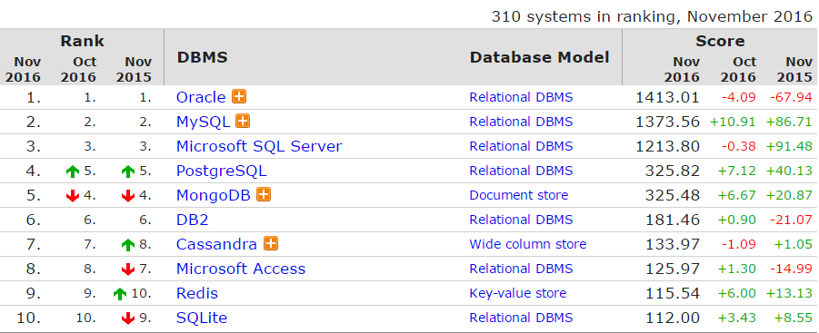Click Wide column store link

[x=527, y=244]
